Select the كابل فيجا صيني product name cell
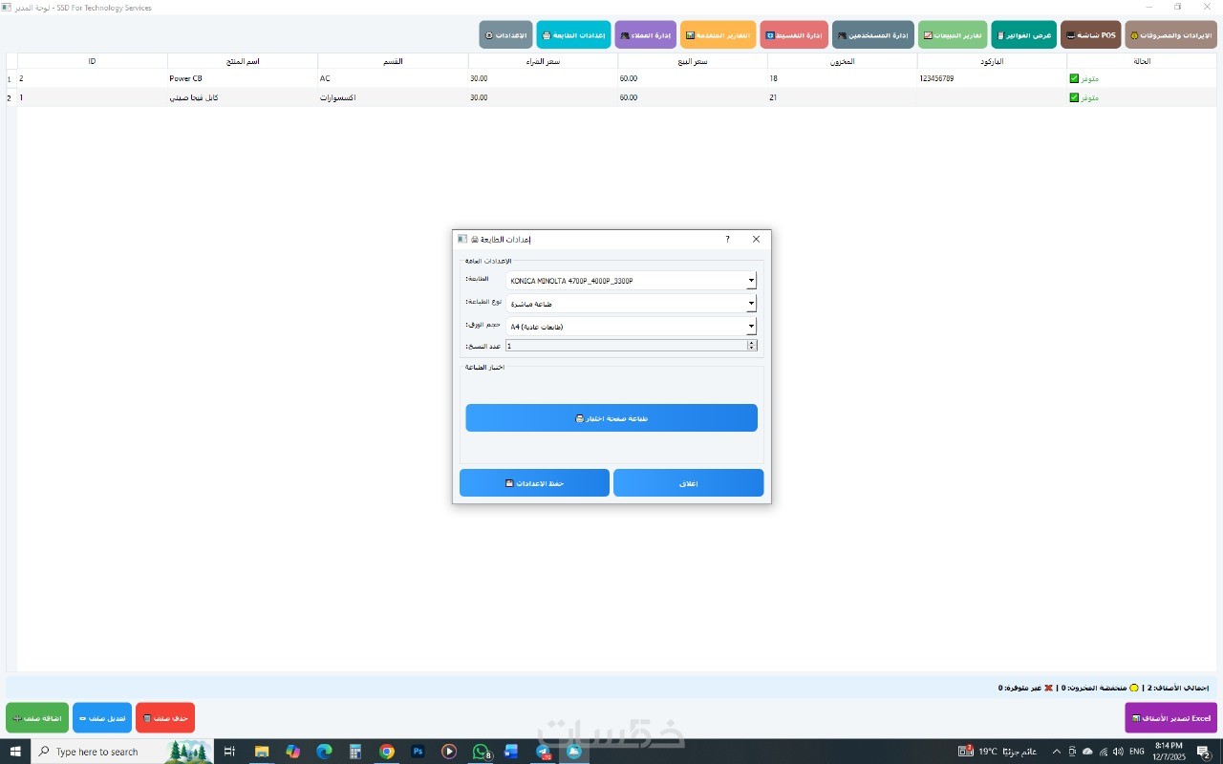The height and width of the screenshot is (764, 1223). click(x=243, y=97)
